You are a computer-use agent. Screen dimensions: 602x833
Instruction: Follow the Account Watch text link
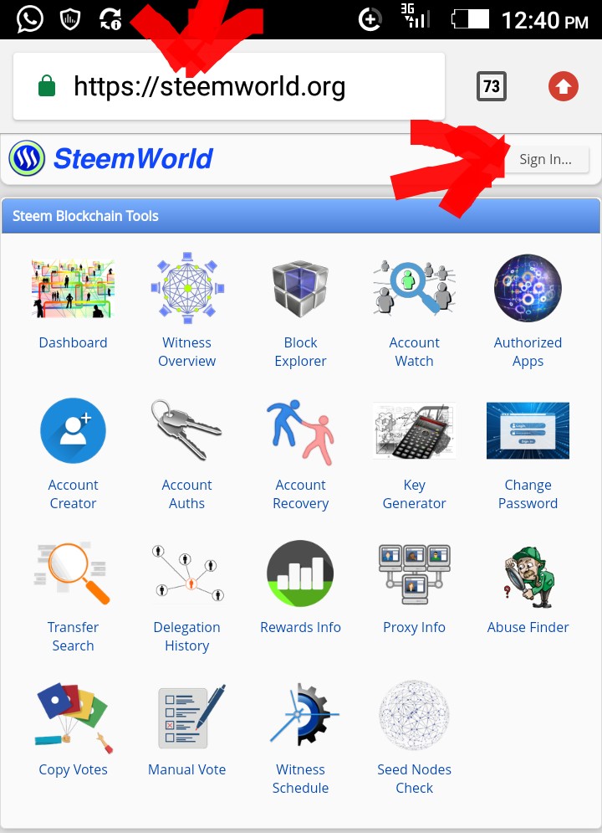pos(414,352)
